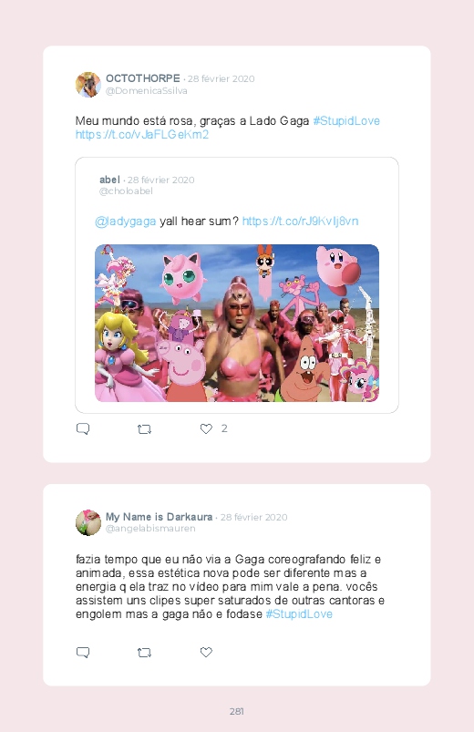Follow the t.co/vJaFLGeKm2 link

142,134
